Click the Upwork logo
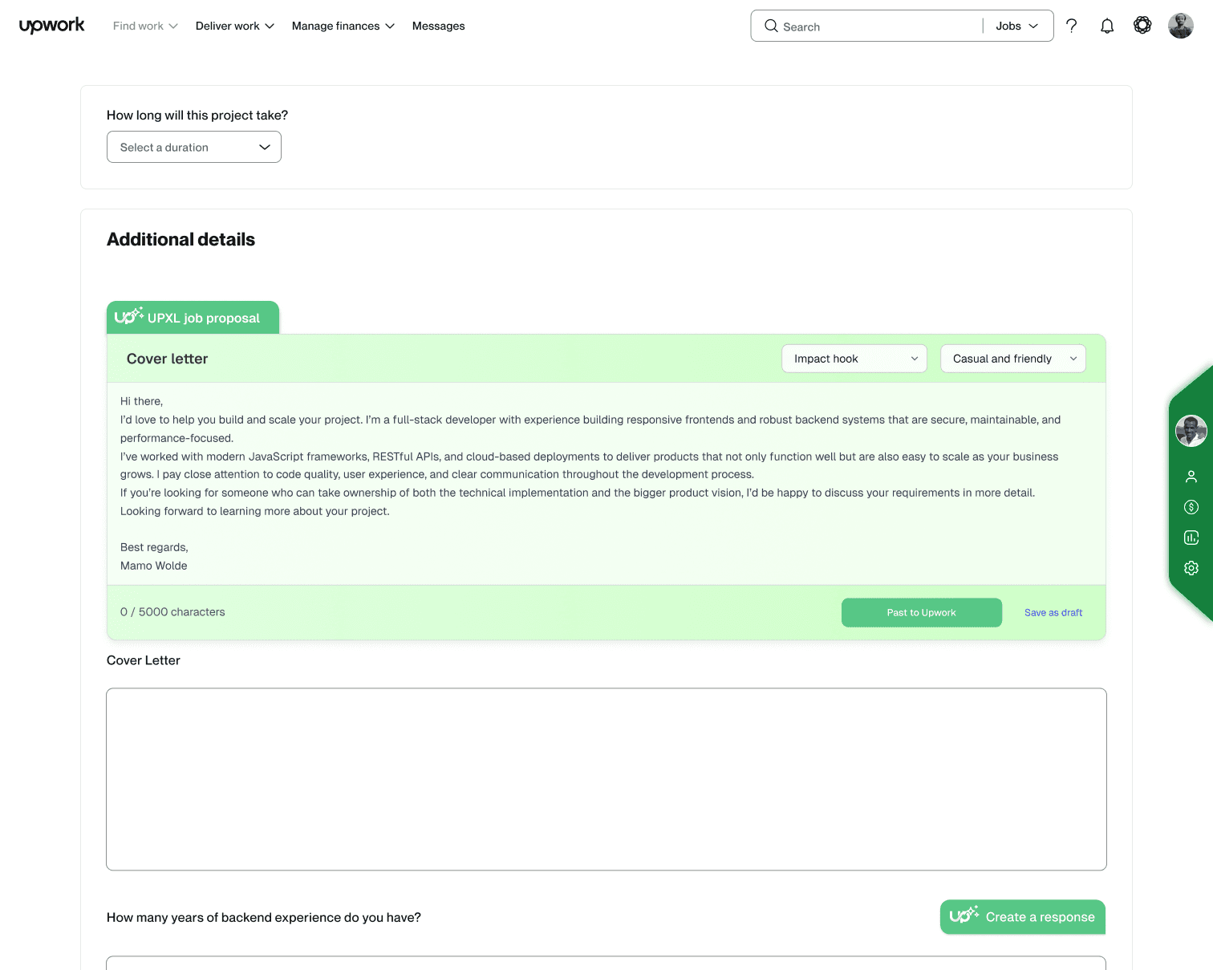 point(51,26)
